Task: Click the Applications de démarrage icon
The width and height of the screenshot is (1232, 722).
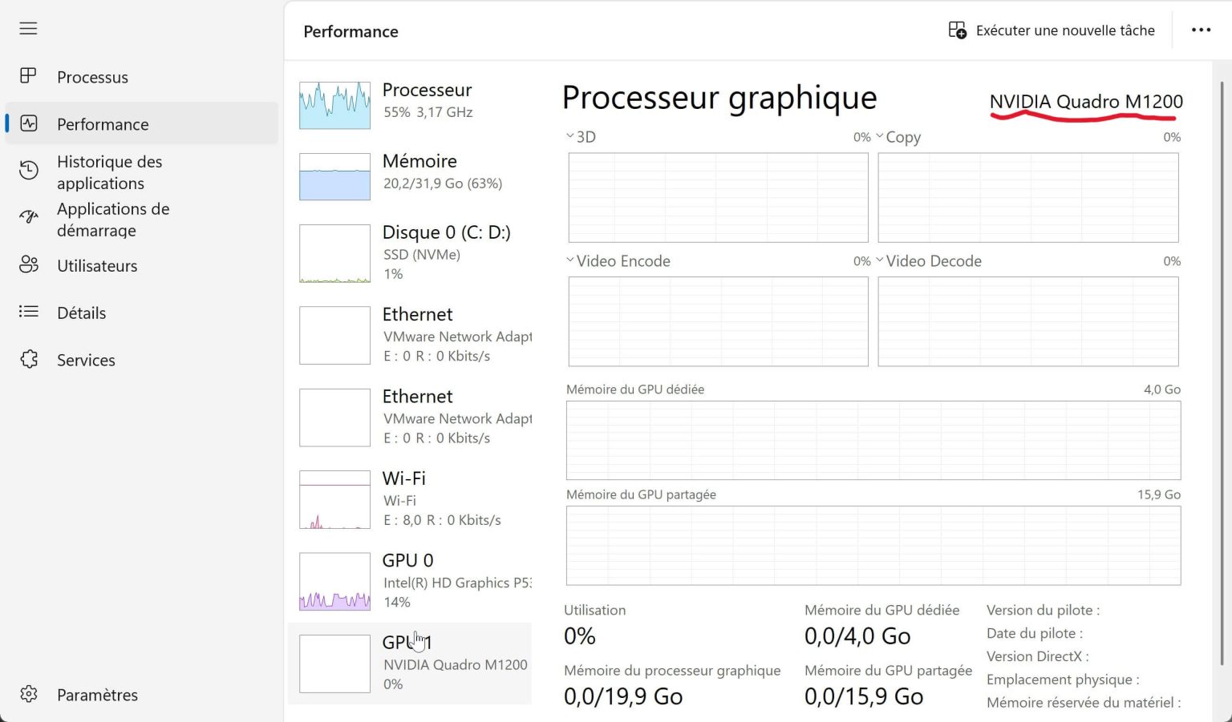Action: pos(29,216)
